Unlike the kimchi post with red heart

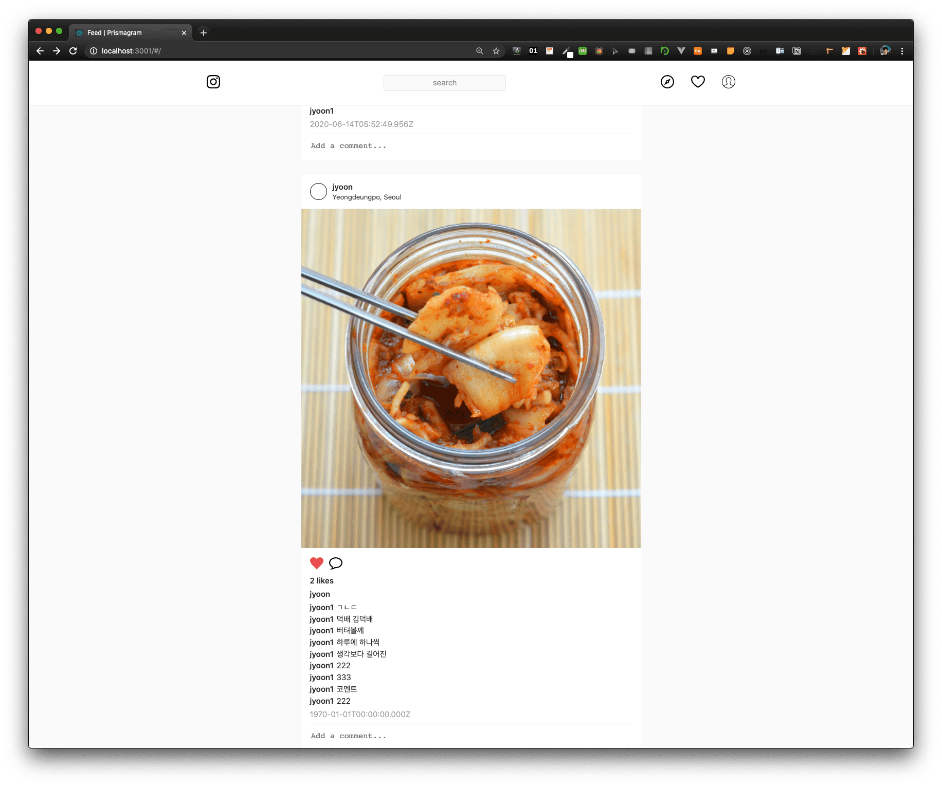coord(317,563)
